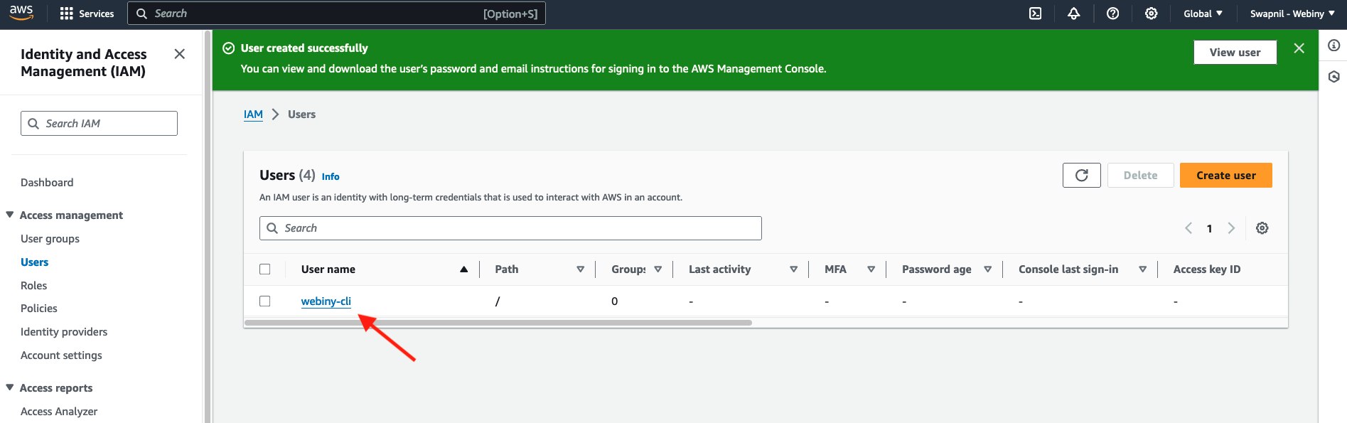The width and height of the screenshot is (1347, 423).
Task: Open table preferences gear icon
Action: click(1262, 228)
